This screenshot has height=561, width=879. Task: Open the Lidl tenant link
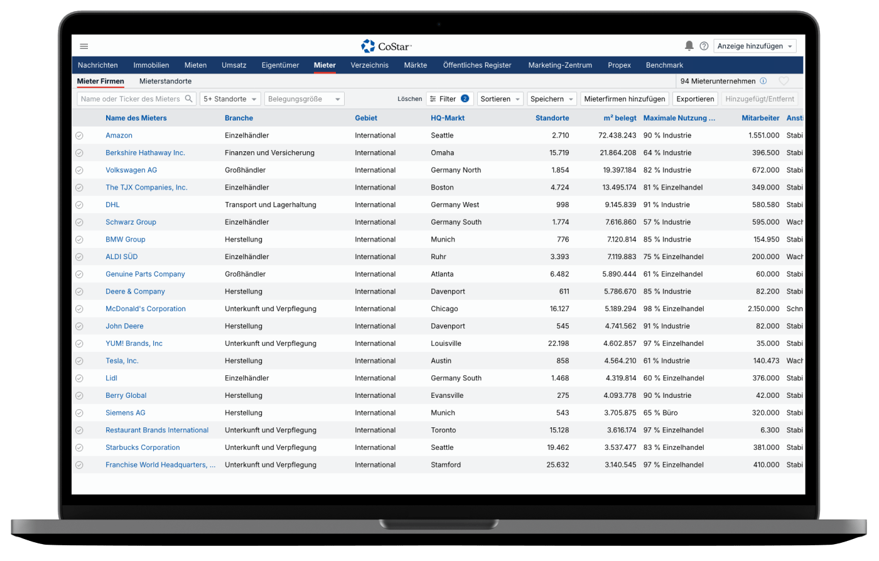click(111, 378)
